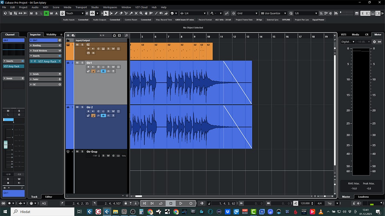Open meter settings gear icon

point(374,42)
